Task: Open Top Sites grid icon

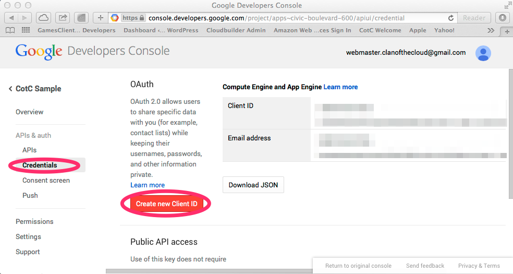Action: pyautogui.click(x=26, y=30)
